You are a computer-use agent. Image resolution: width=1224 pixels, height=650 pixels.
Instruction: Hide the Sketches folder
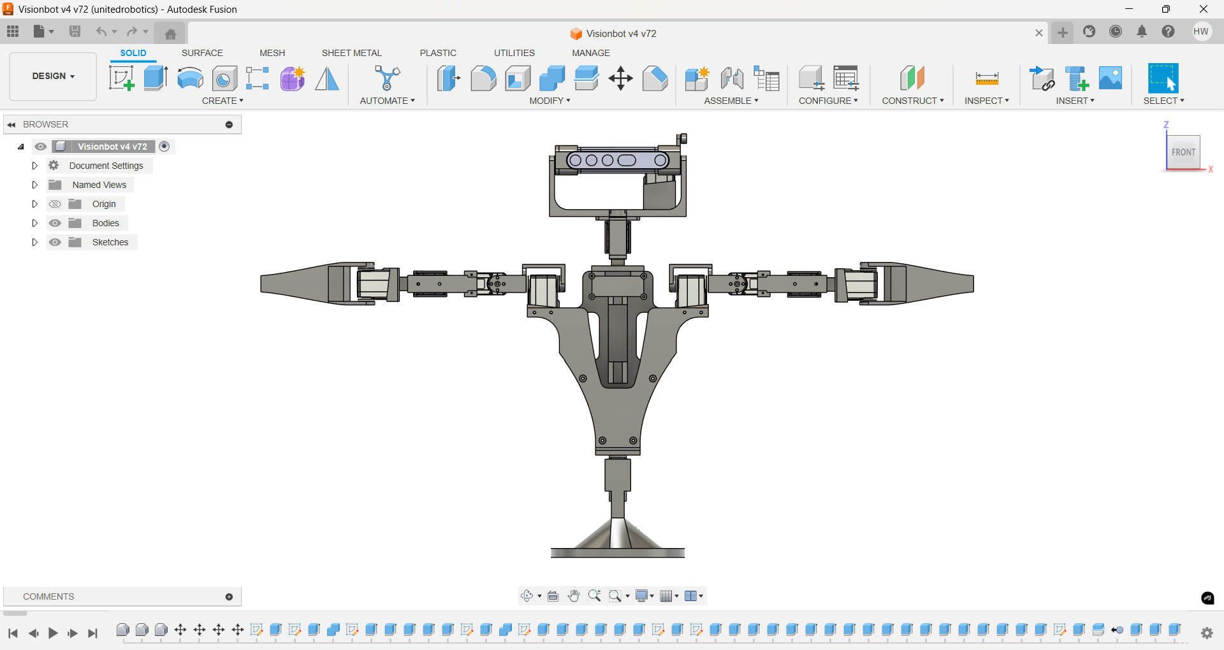point(55,242)
